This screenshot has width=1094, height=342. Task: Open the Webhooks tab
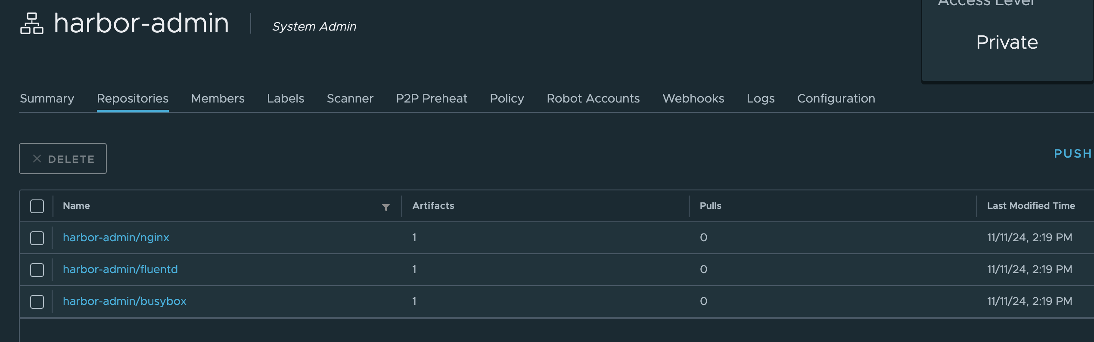pos(693,99)
